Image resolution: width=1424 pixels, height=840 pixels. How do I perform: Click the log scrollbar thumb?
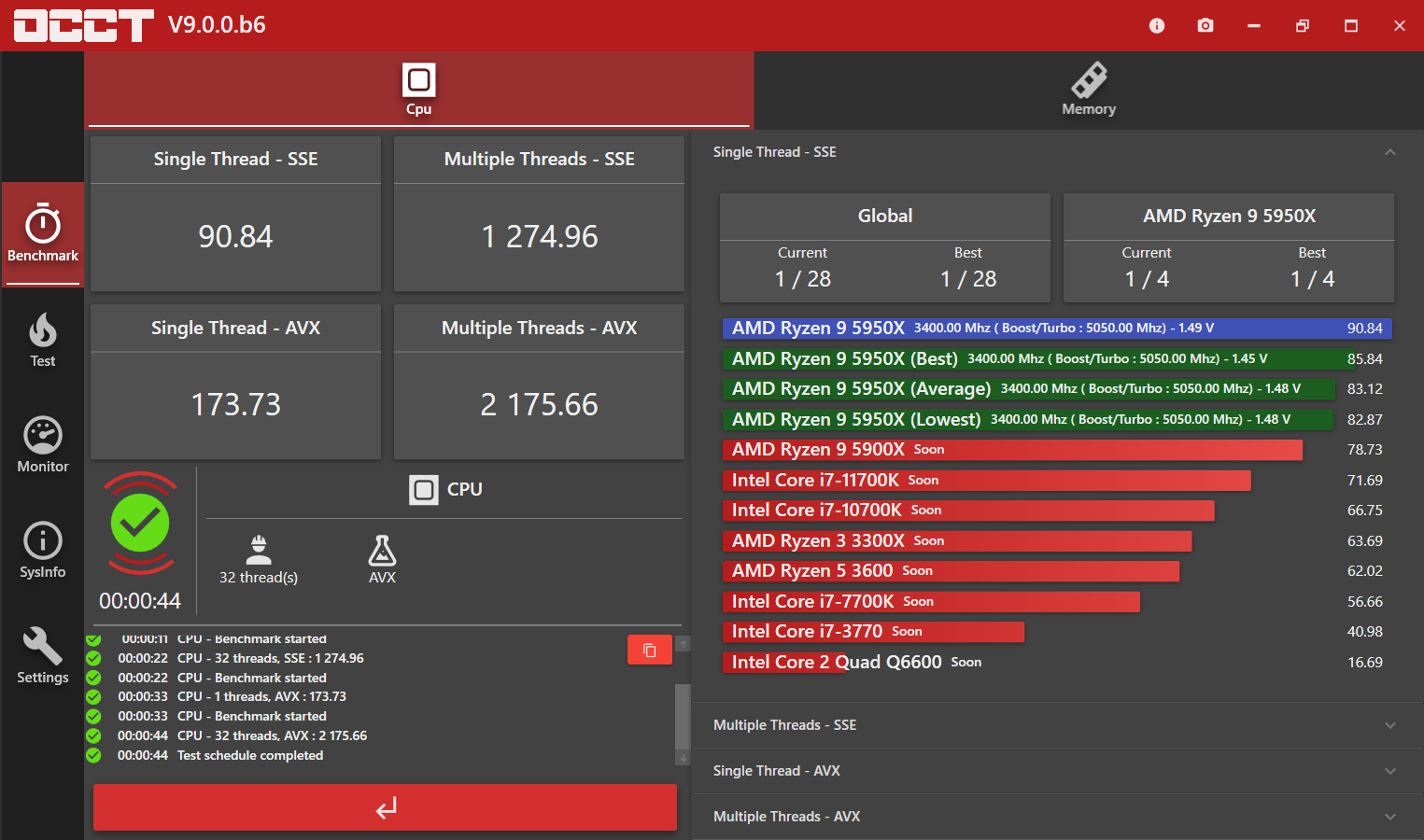683,717
